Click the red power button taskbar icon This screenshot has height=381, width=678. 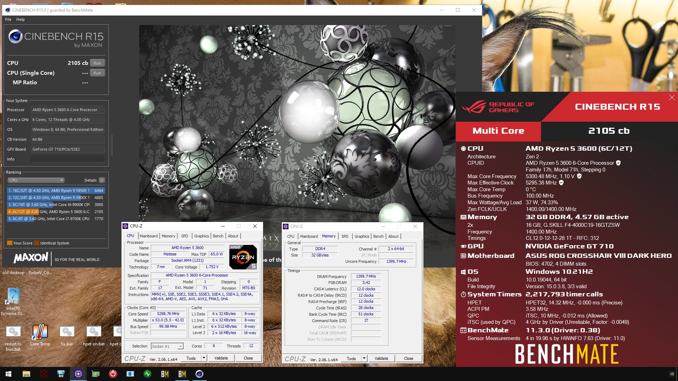click(x=113, y=374)
